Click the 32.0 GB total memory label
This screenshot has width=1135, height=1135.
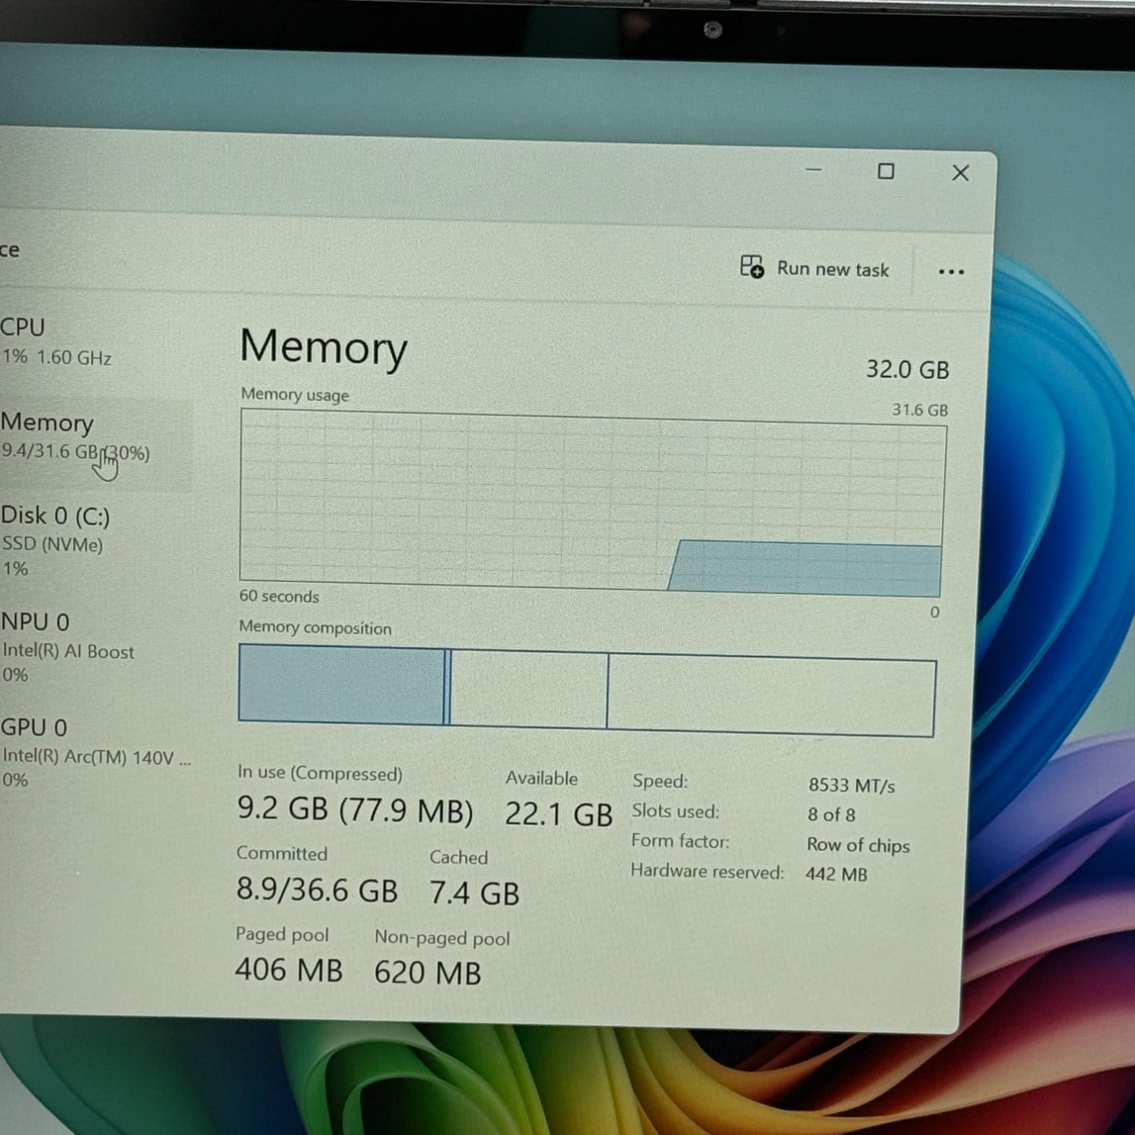point(906,369)
